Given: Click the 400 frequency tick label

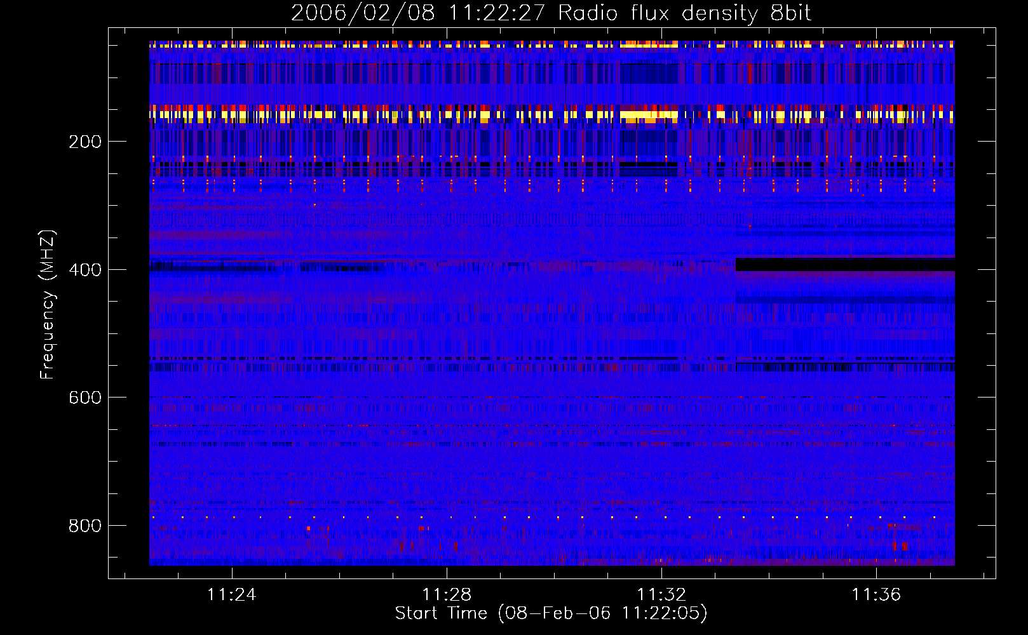Looking at the screenshot, I should pyautogui.click(x=85, y=270).
